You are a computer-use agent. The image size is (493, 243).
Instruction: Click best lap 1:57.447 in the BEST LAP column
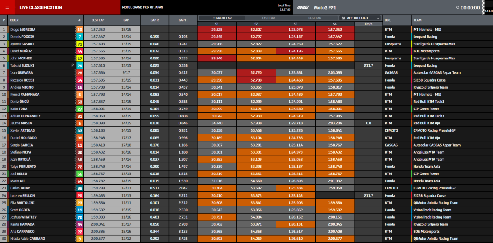tap(98, 37)
